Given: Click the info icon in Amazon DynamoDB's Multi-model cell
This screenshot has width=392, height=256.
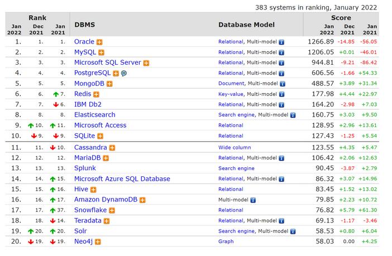Looking at the screenshot, I should (x=253, y=200).
